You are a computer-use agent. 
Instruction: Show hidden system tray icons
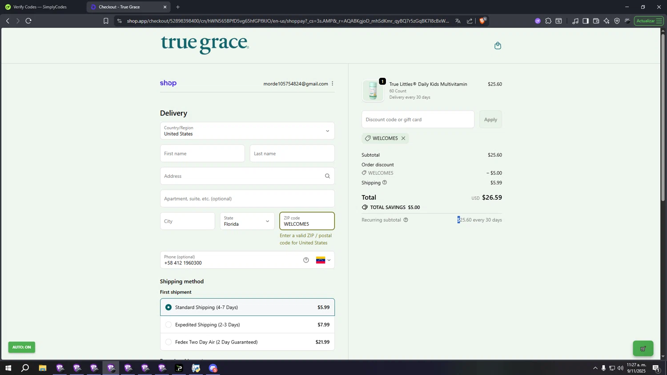click(x=595, y=368)
